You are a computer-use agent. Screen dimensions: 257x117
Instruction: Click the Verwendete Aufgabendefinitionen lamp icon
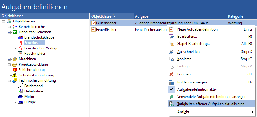coord(171,97)
